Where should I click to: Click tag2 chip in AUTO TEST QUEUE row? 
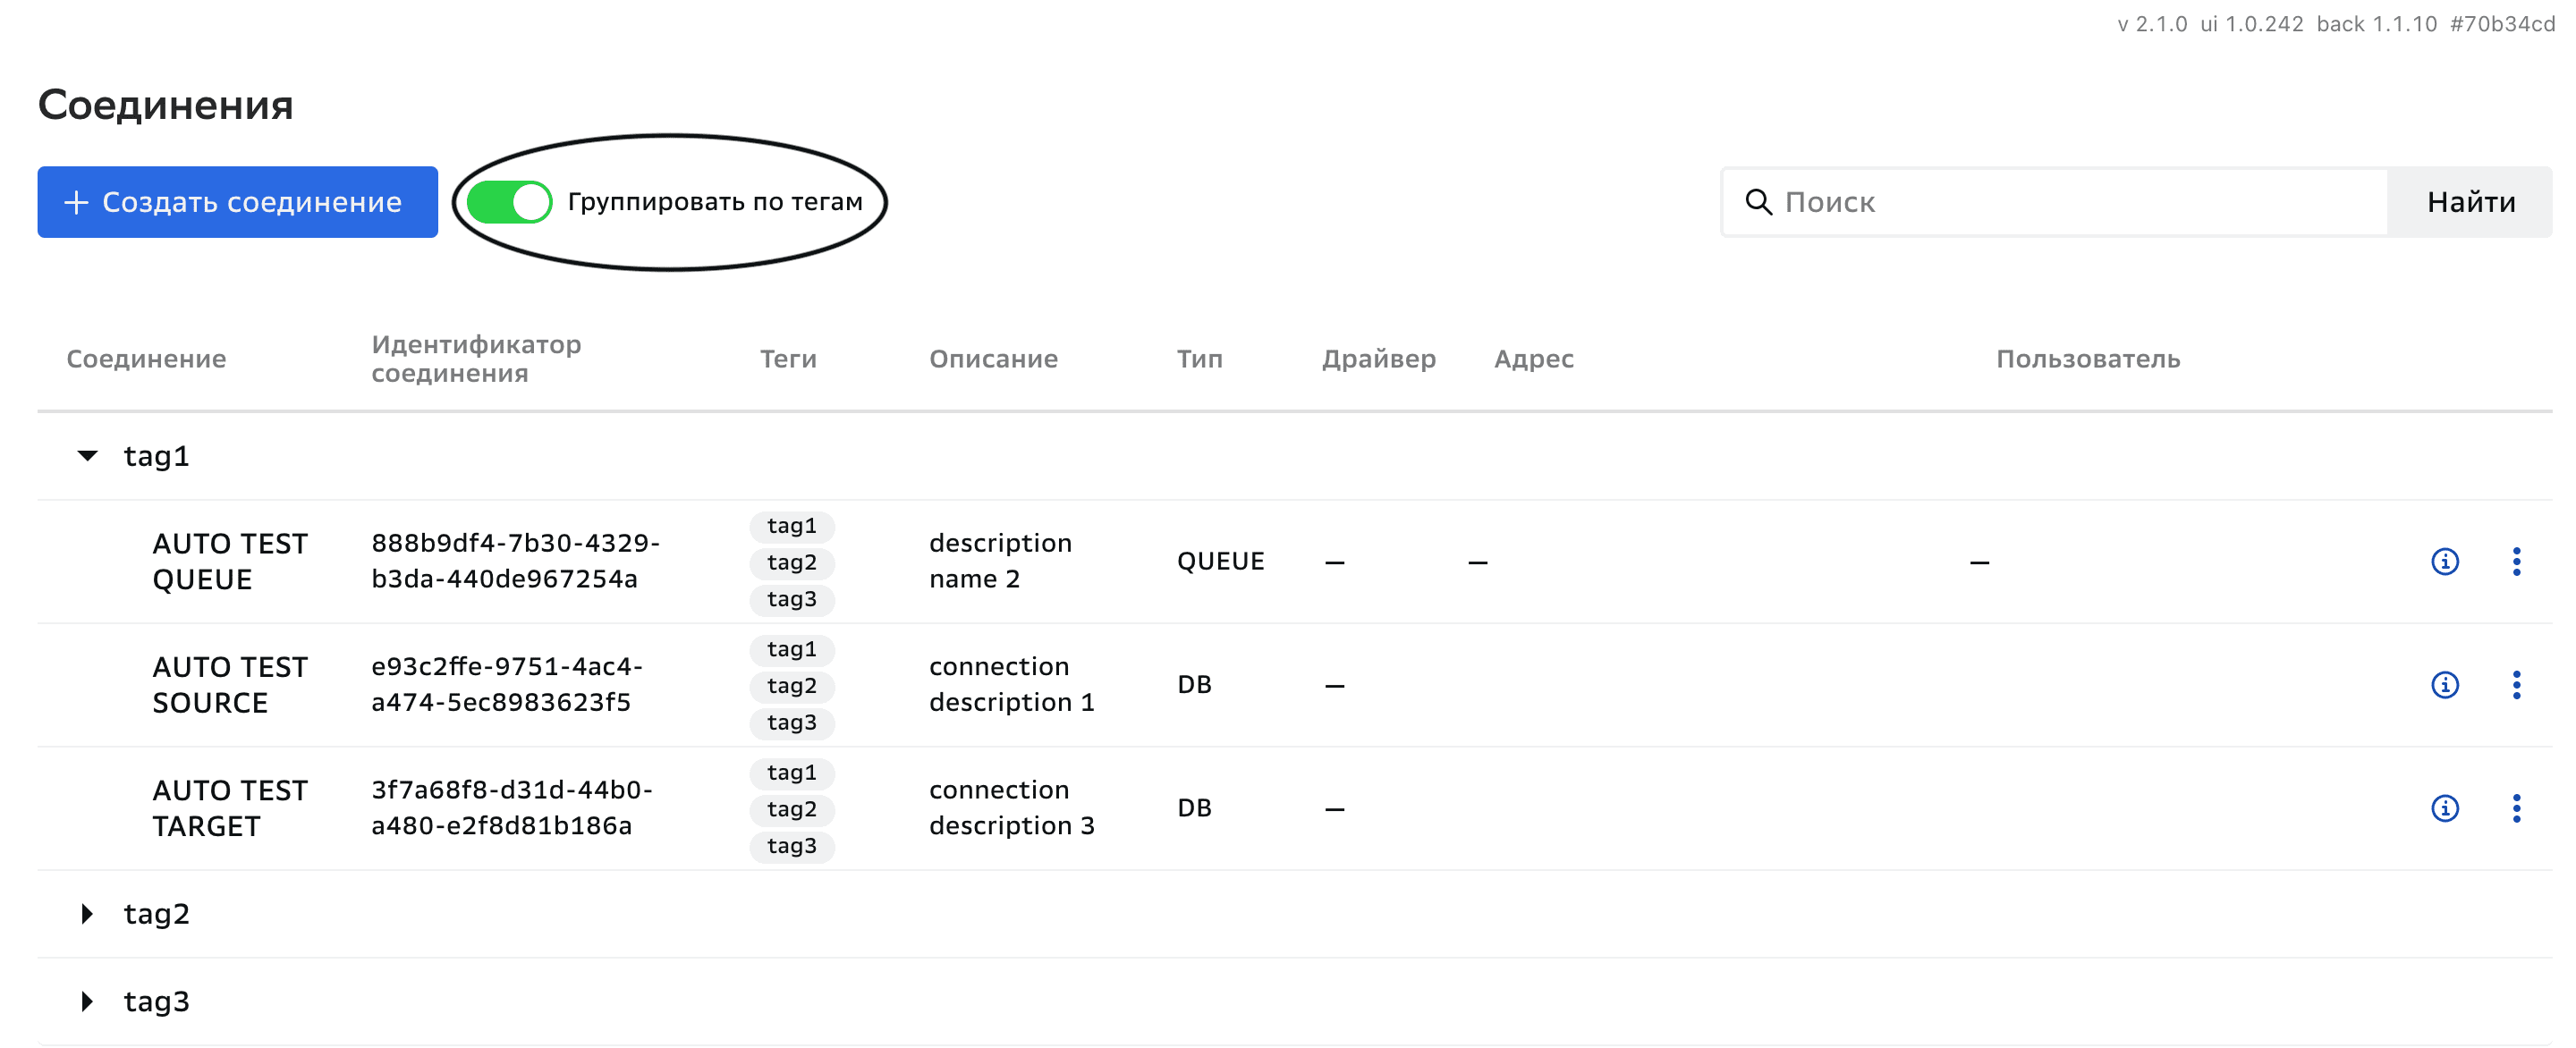(791, 563)
